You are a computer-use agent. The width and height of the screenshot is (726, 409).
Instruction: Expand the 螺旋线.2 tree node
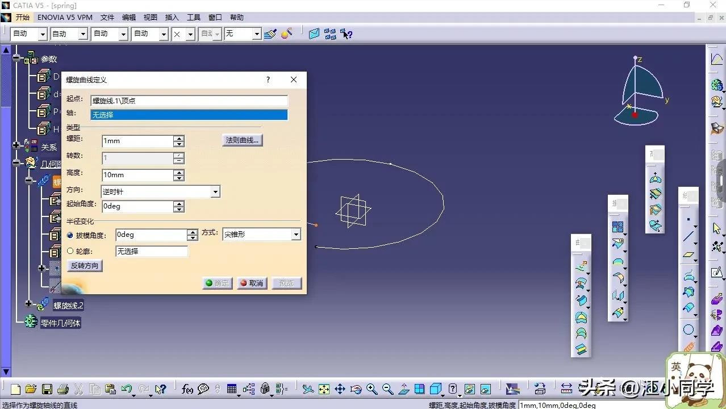click(29, 304)
